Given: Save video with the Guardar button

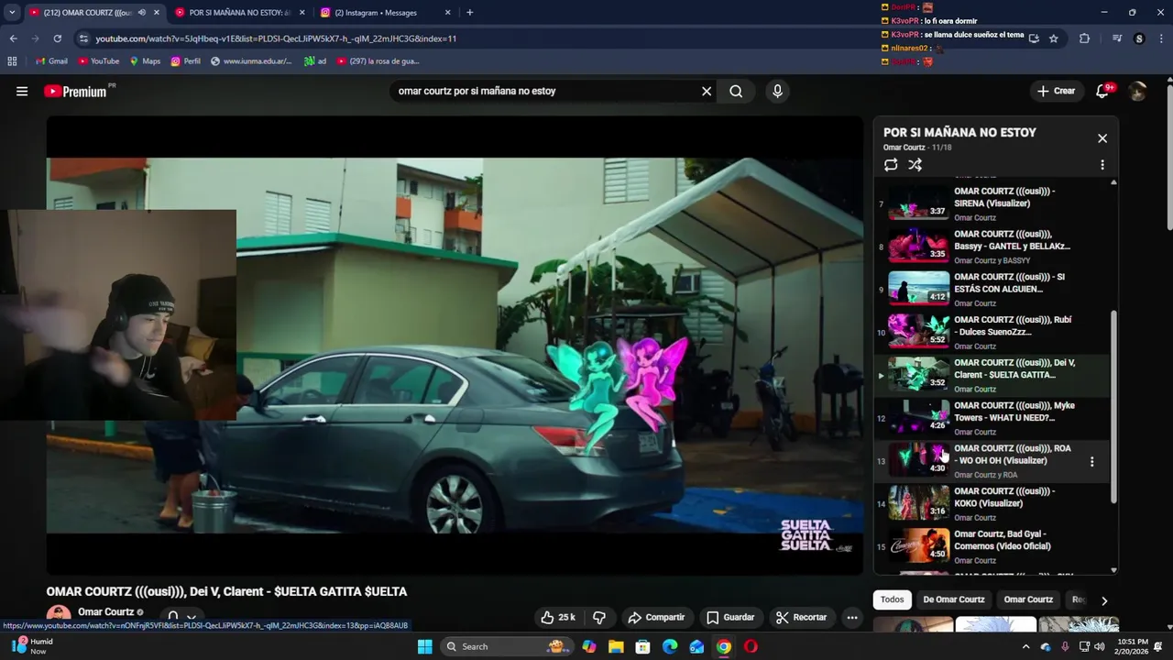Looking at the screenshot, I should [730, 617].
